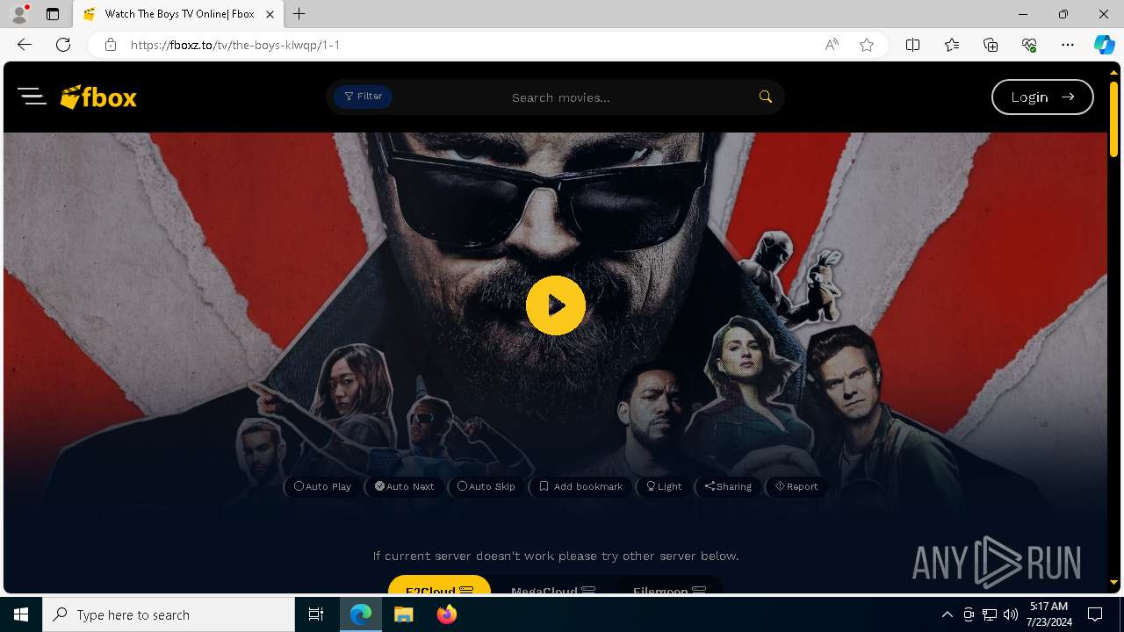The height and width of the screenshot is (632, 1124).
Task: Open the Favorites list
Action: coord(952,45)
